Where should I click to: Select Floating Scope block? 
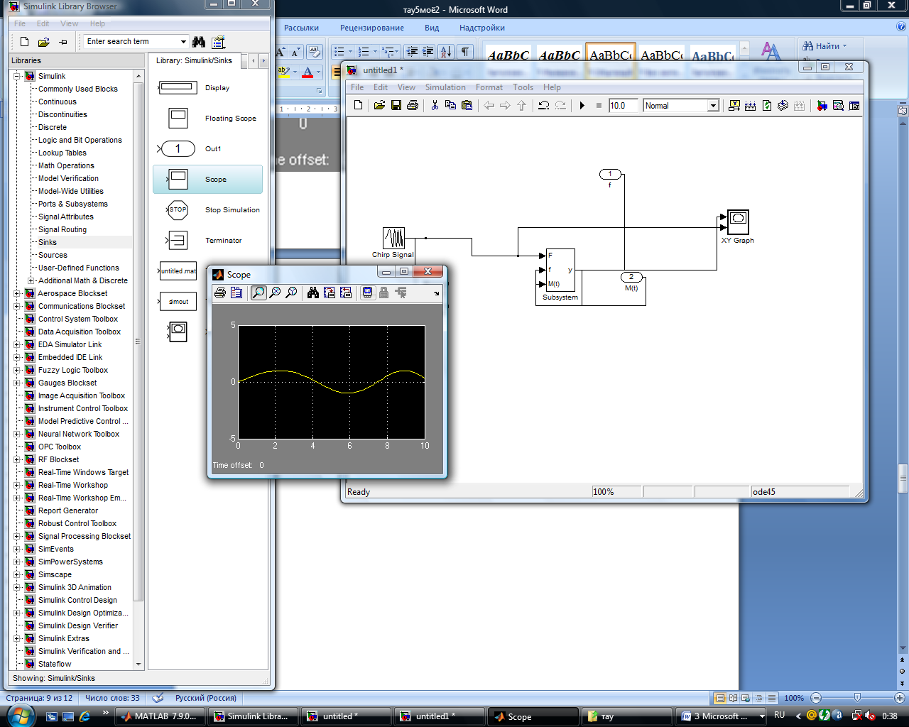click(207, 119)
